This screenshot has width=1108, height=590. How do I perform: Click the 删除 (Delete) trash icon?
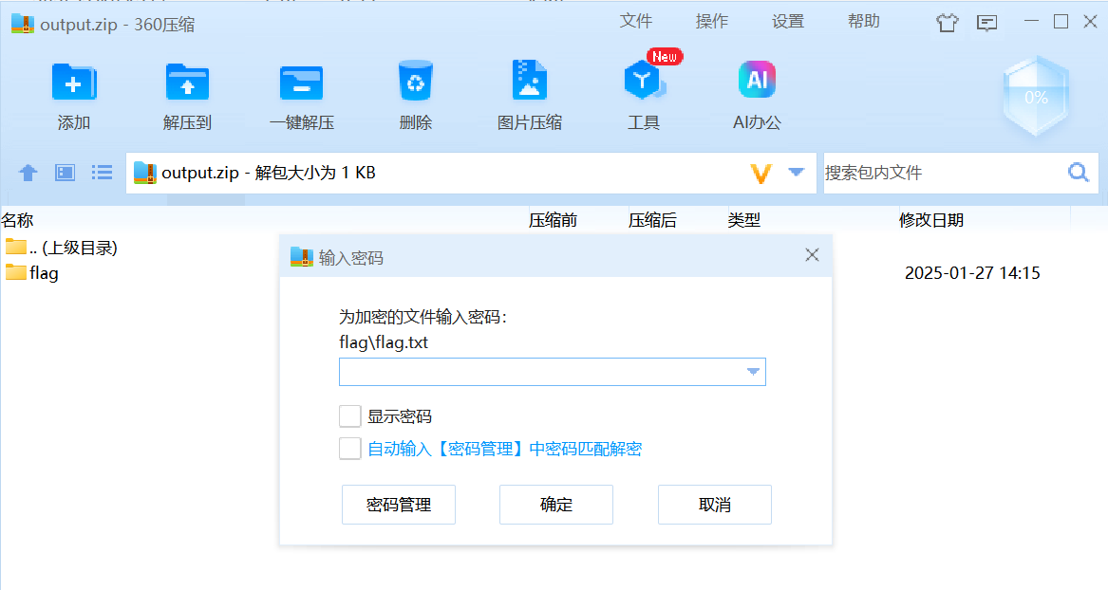click(x=415, y=83)
